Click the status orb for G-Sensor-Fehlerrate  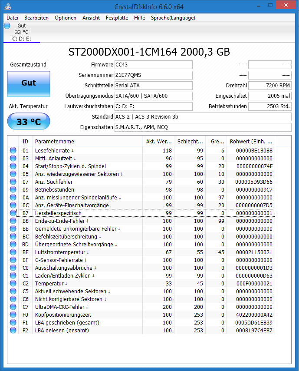(x=13, y=260)
